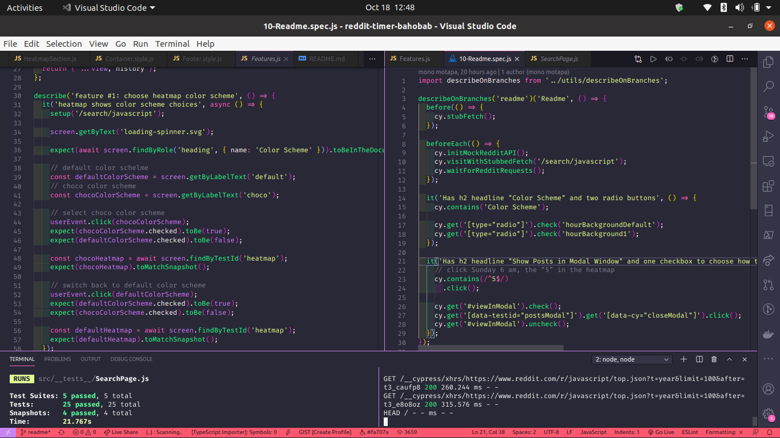Open the File menu
Screen dimensions: 780x438
pos(10,44)
